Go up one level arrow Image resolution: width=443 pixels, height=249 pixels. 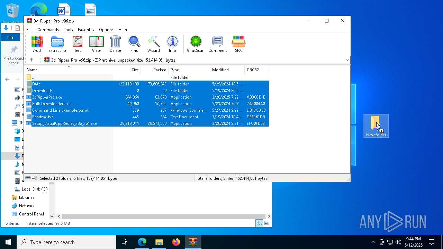pyautogui.click(x=31, y=60)
